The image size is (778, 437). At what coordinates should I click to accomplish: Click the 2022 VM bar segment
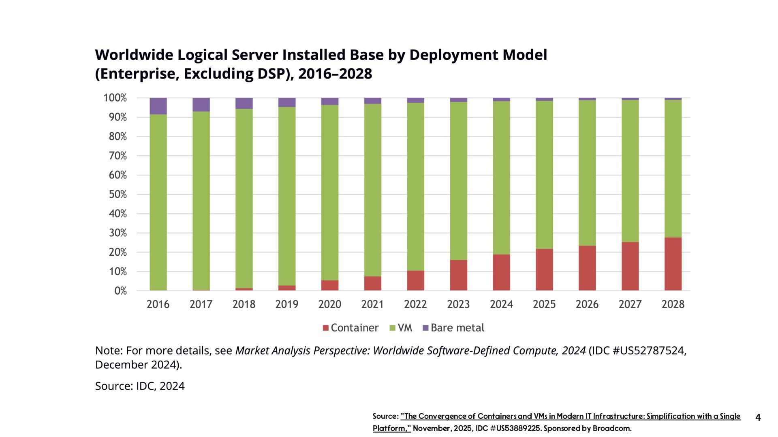[415, 186]
